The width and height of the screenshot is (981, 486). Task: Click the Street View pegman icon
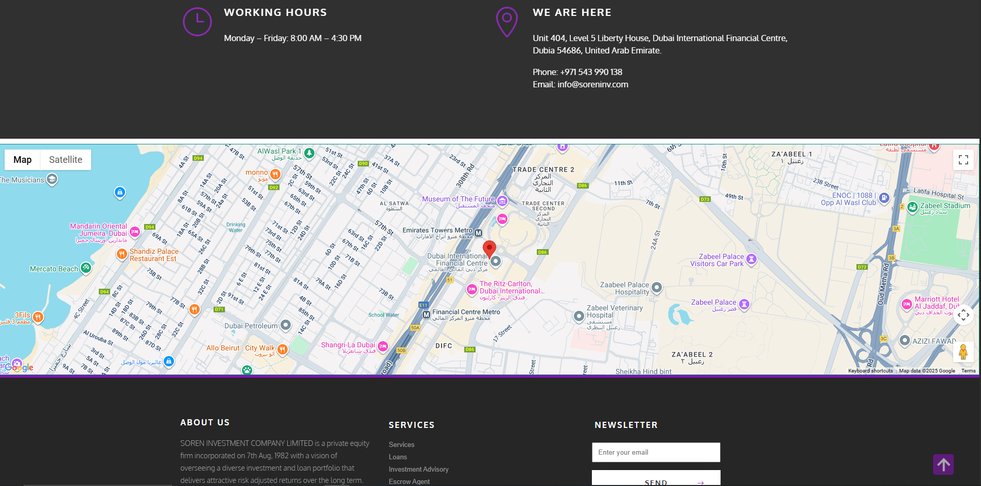963,352
